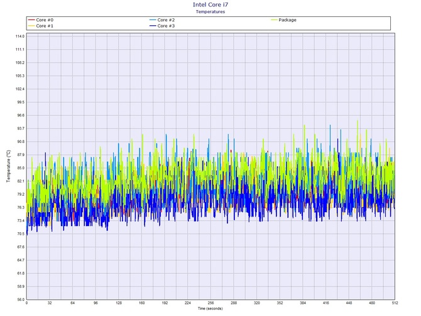Viewport: 421px width, 316px height.
Task: Click the 'Intel Core i7' chart title
Action: 210,4
